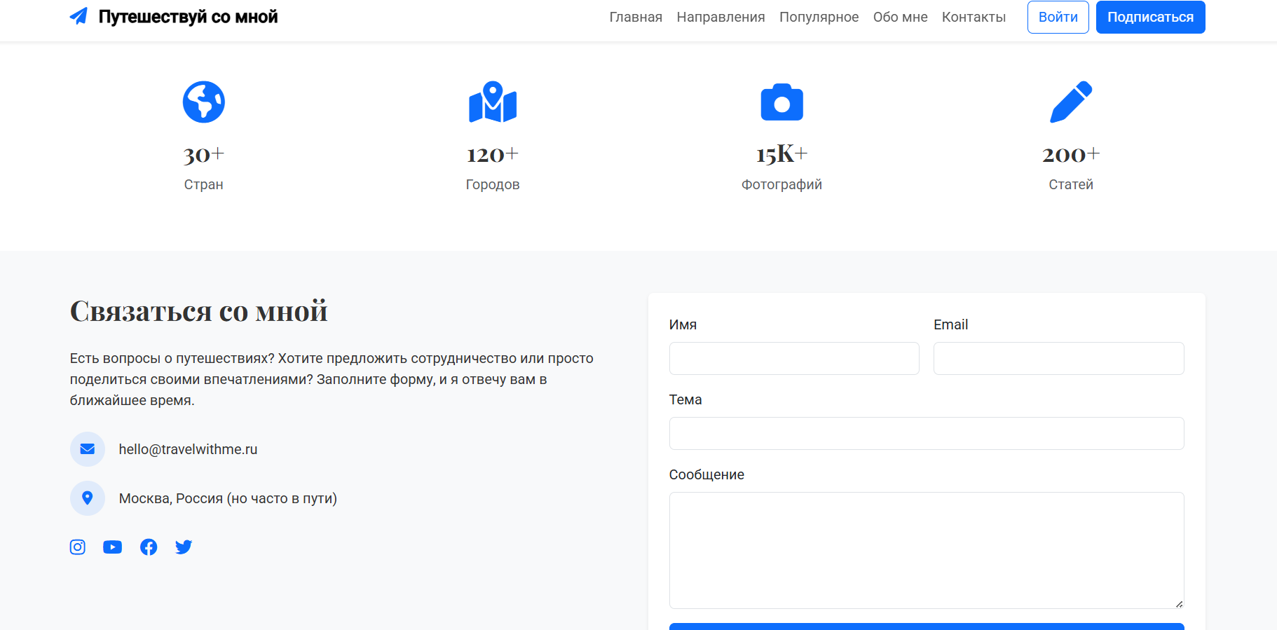Focus the Email input field

[x=1059, y=358]
